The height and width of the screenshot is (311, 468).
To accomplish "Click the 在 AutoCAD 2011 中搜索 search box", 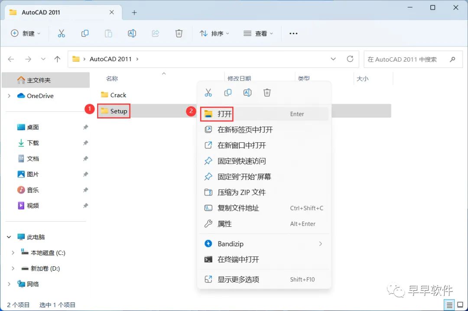I will (413, 59).
